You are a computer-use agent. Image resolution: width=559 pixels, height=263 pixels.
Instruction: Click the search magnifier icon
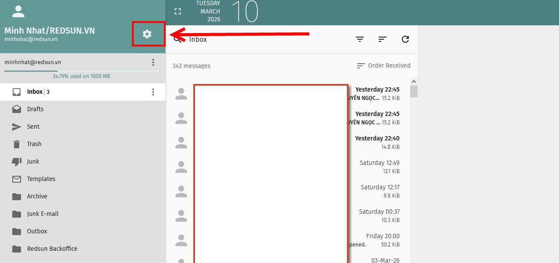(x=177, y=39)
